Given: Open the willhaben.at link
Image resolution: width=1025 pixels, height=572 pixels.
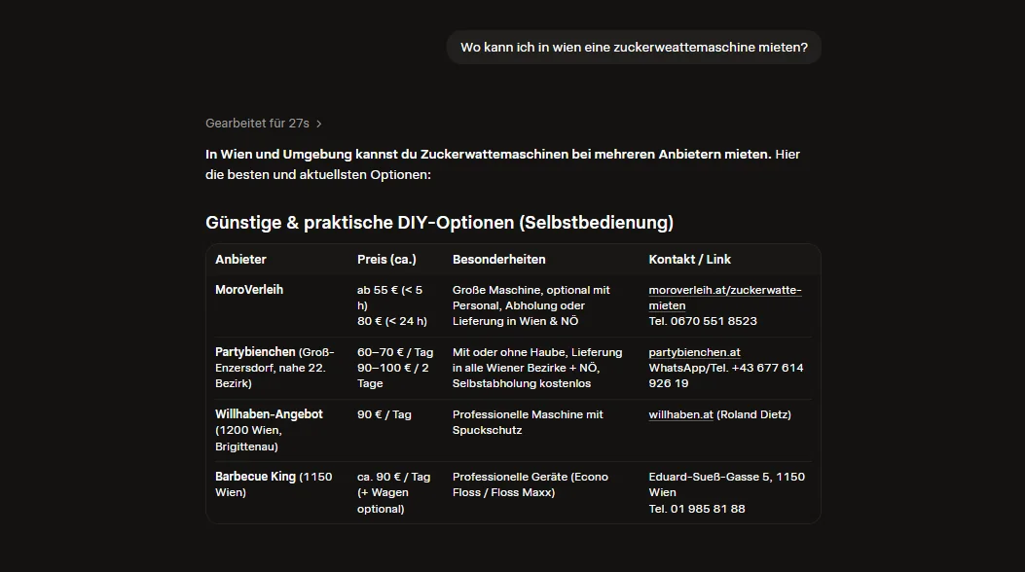Looking at the screenshot, I should pyautogui.click(x=680, y=414).
